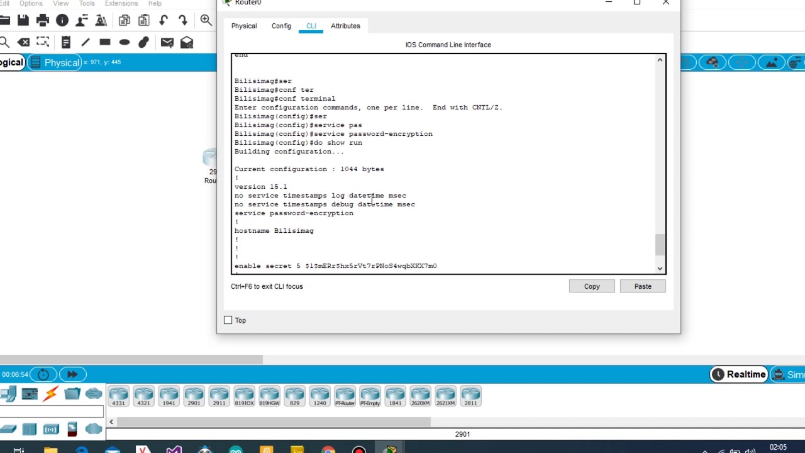Viewport: 805px width, 453px height.
Task: Choose the Hubs subcategory
Action: tap(30, 429)
